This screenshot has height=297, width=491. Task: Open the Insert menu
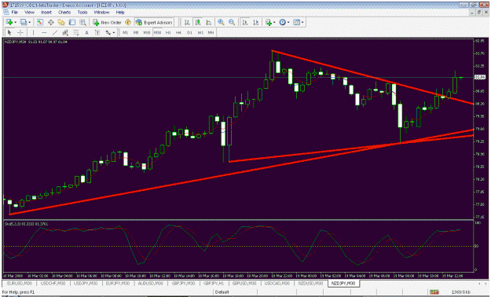coord(46,13)
